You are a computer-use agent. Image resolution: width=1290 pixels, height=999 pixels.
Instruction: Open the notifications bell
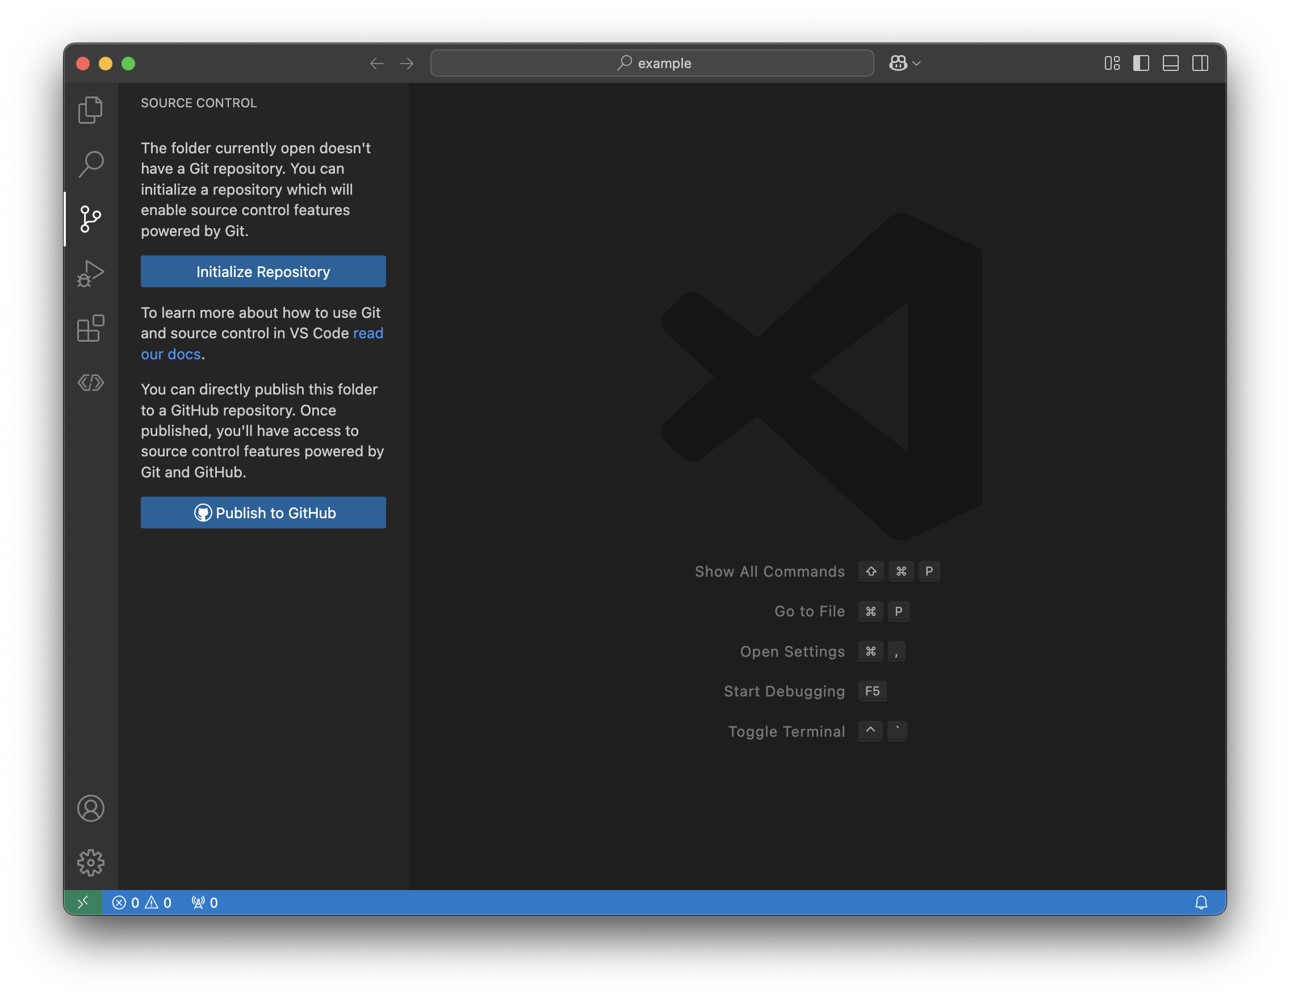click(x=1201, y=902)
